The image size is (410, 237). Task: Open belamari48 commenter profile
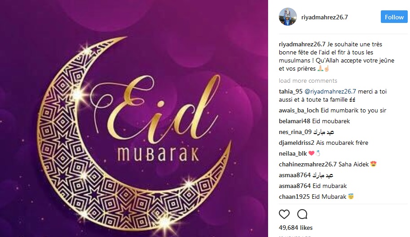(295, 121)
